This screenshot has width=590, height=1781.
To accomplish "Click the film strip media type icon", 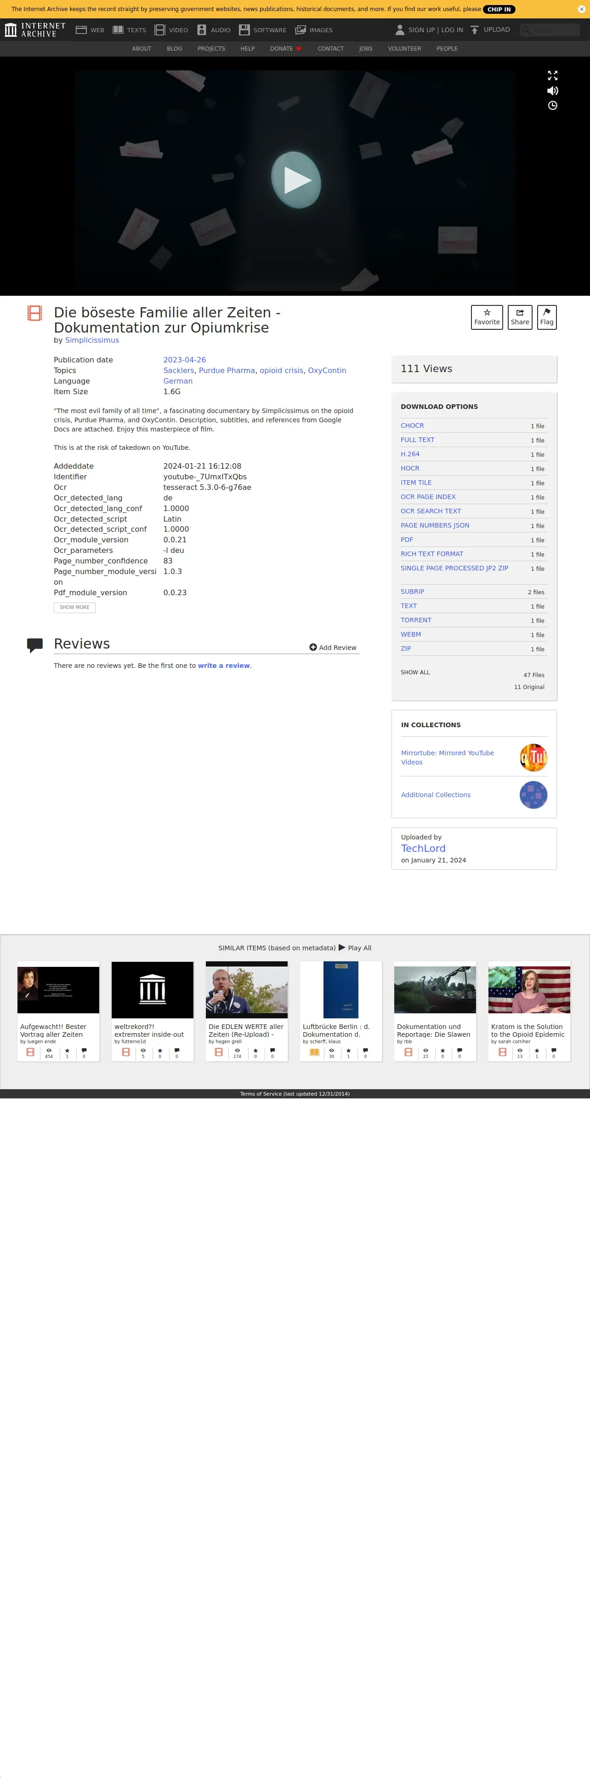I will 34,313.
